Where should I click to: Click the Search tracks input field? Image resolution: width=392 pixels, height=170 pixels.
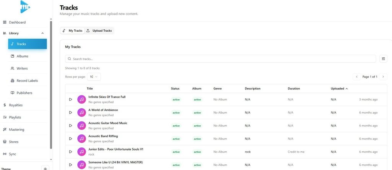220,59
